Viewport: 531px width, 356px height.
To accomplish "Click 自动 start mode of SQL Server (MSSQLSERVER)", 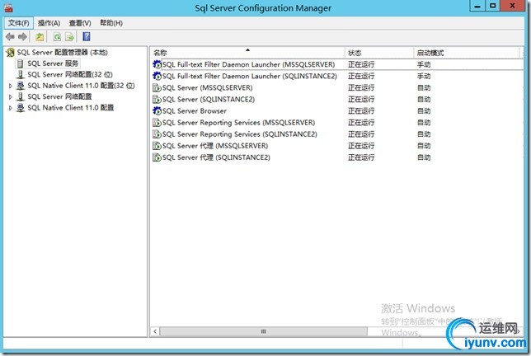I will 424,87.
